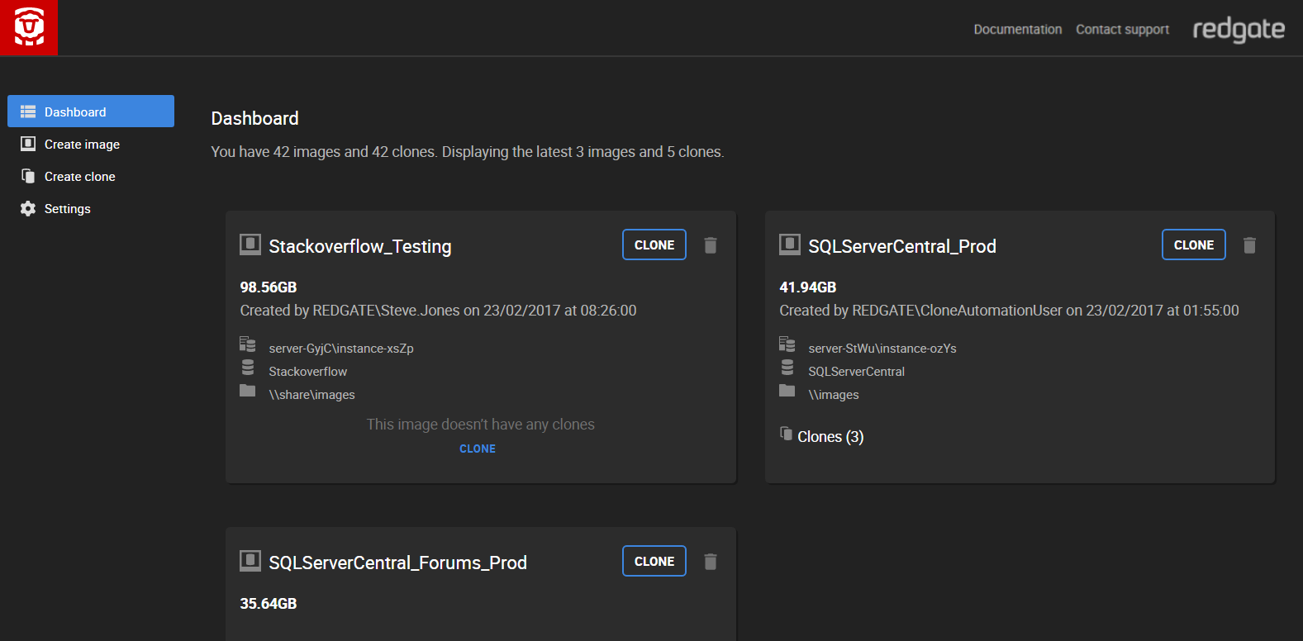Delete the SQLServerCentral_Prod image with its trash icon

pos(1250,245)
